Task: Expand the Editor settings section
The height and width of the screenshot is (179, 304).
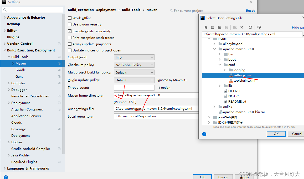Action: 4,31
